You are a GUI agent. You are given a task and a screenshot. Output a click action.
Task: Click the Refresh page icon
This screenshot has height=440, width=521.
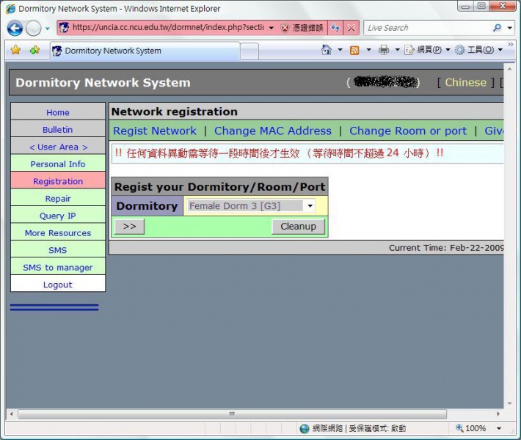[335, 28]
